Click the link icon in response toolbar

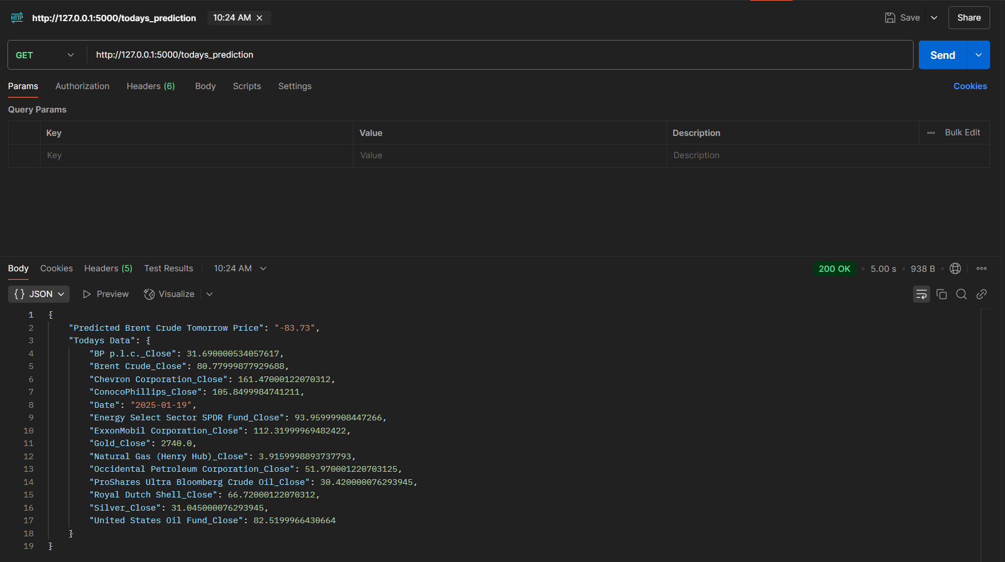coord(982,294)
